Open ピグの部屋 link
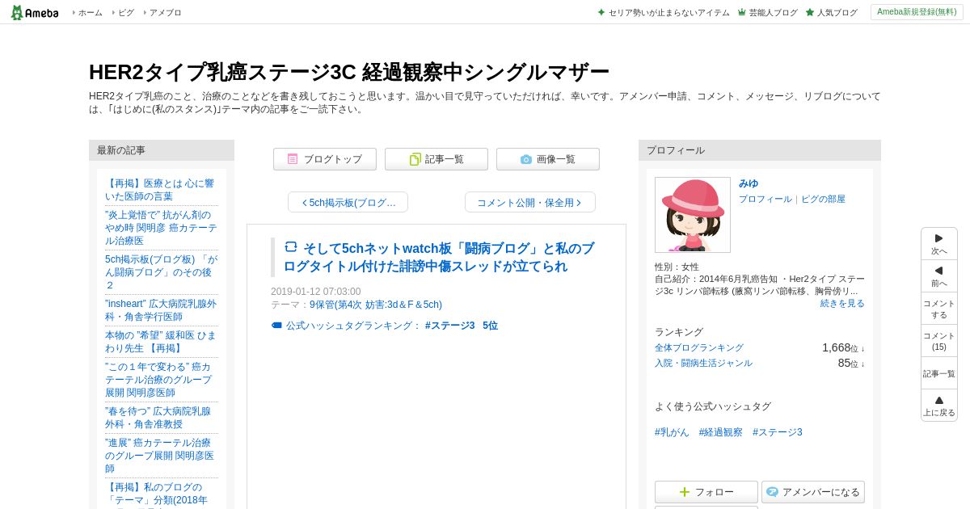Screen dimensions: 970x509 click(823, 199)
